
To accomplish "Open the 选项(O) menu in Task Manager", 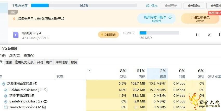I will pos(15,55).
